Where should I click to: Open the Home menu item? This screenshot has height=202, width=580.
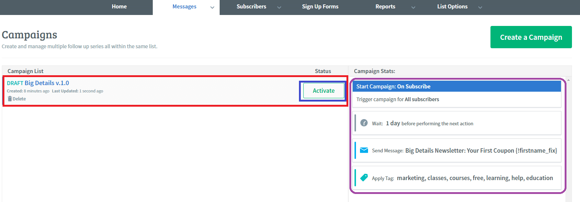(x=119, y=7)
